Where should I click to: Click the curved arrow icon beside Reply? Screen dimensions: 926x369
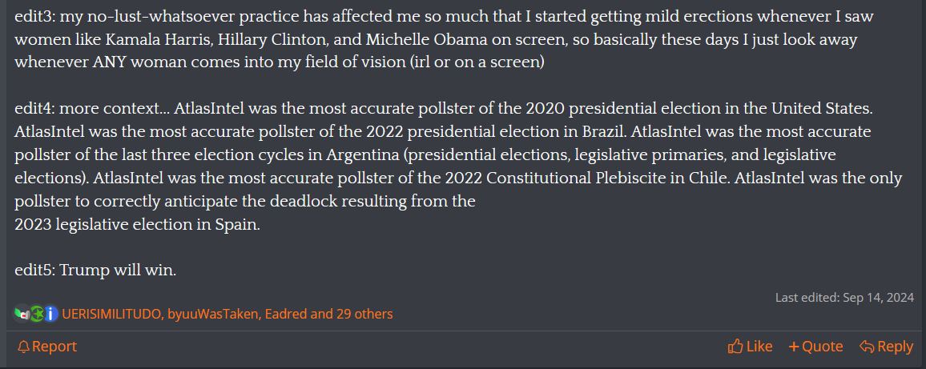point(867,347)
